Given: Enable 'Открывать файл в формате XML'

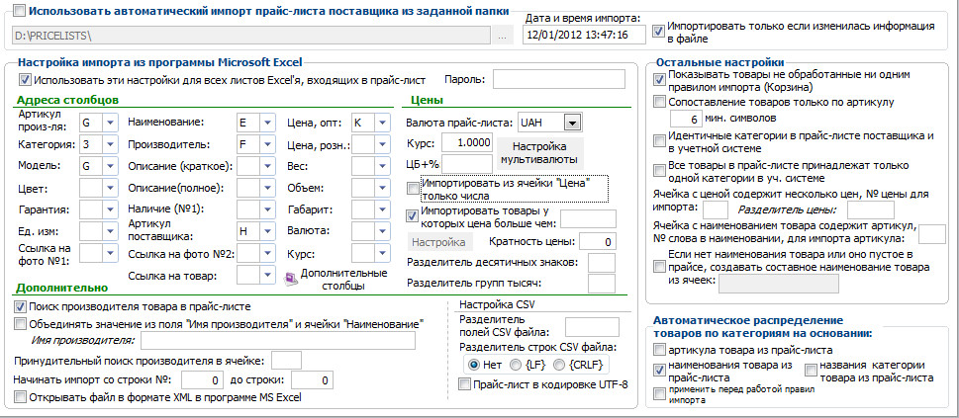Looking at the screenshot, I should point(20,397).
